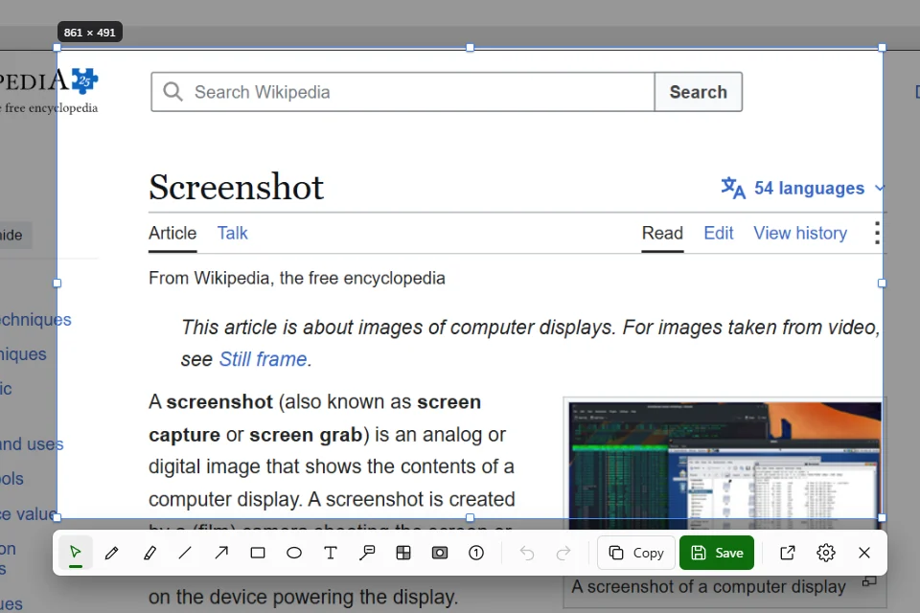The image size is (920, 613).
Task: Click the enlarge icon beside the image caption
Action: pos(869,581)
